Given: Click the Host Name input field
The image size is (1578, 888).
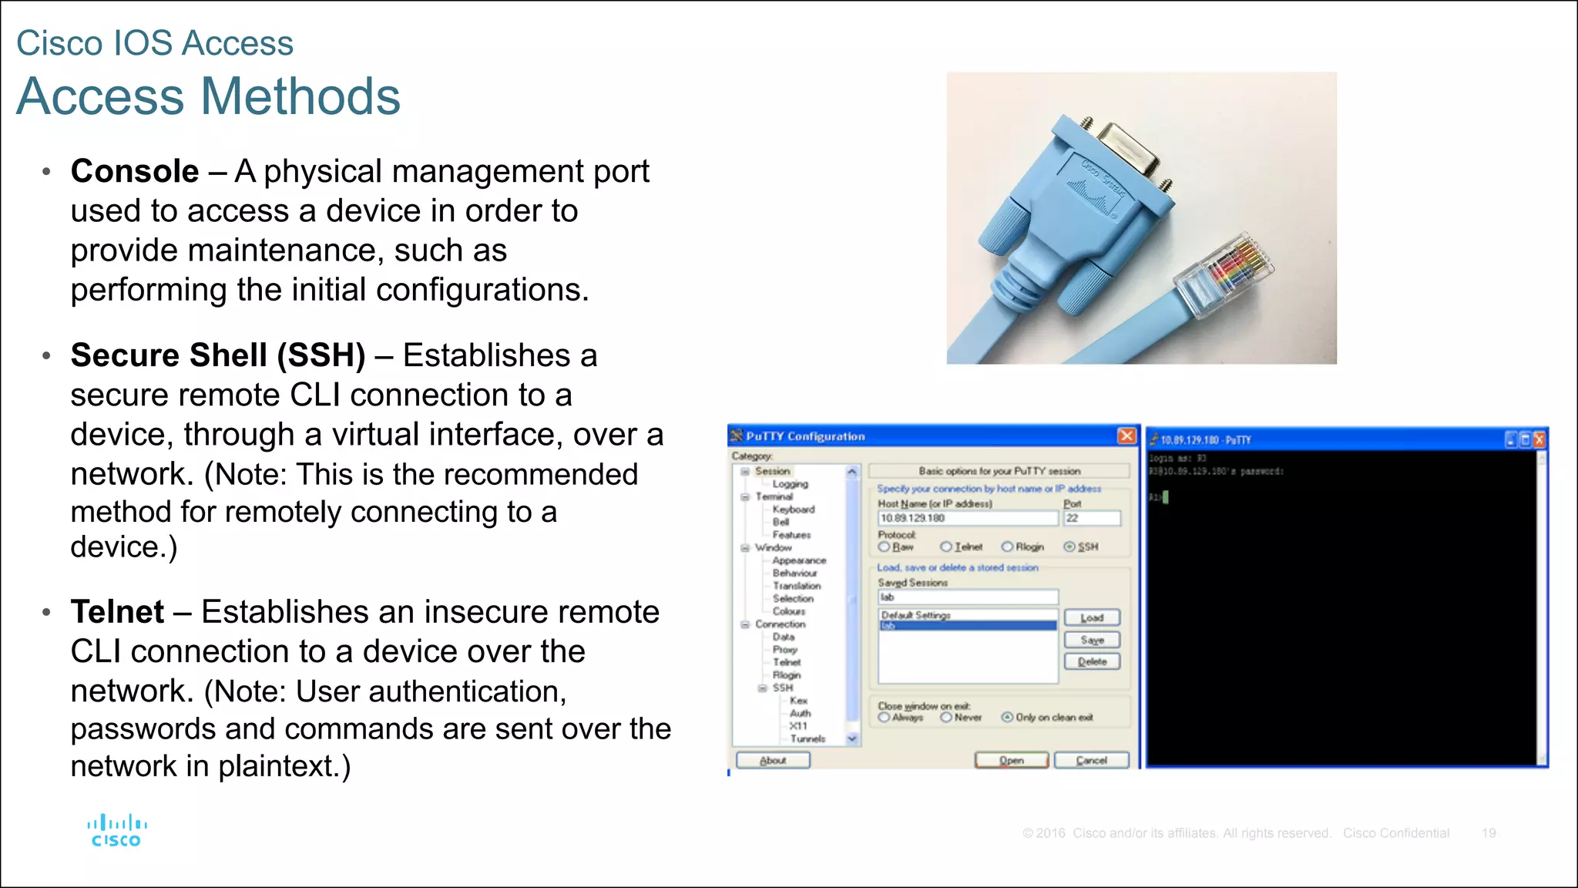Looking at the screenshot, I should (x=967, y=518).
